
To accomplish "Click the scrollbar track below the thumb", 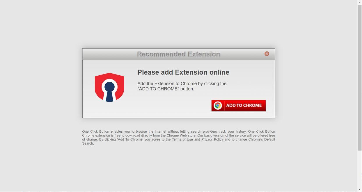I will [x=360, y=169].
